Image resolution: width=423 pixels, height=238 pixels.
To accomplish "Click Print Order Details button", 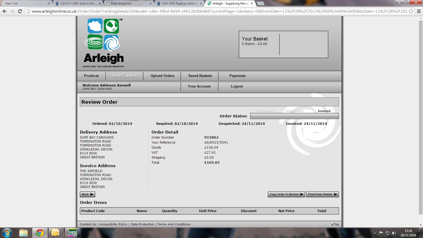I will click(323, 194).
